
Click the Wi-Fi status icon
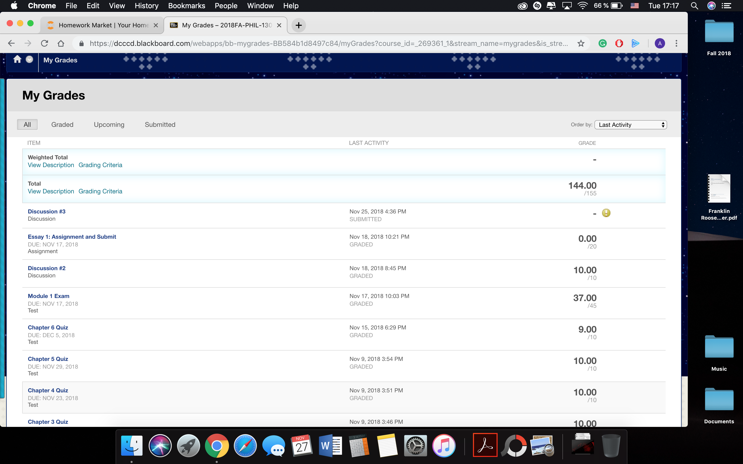tap(583, 5)
